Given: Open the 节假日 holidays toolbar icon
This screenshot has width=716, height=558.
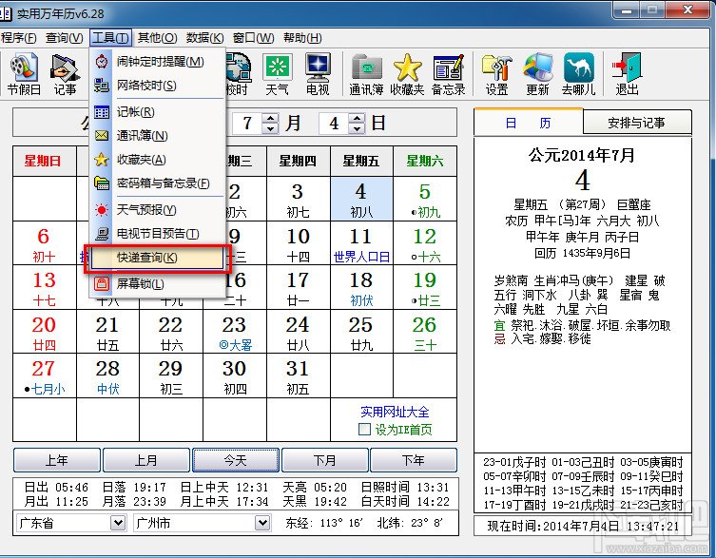Looking at the screenshot, I should tap(24, 74).
